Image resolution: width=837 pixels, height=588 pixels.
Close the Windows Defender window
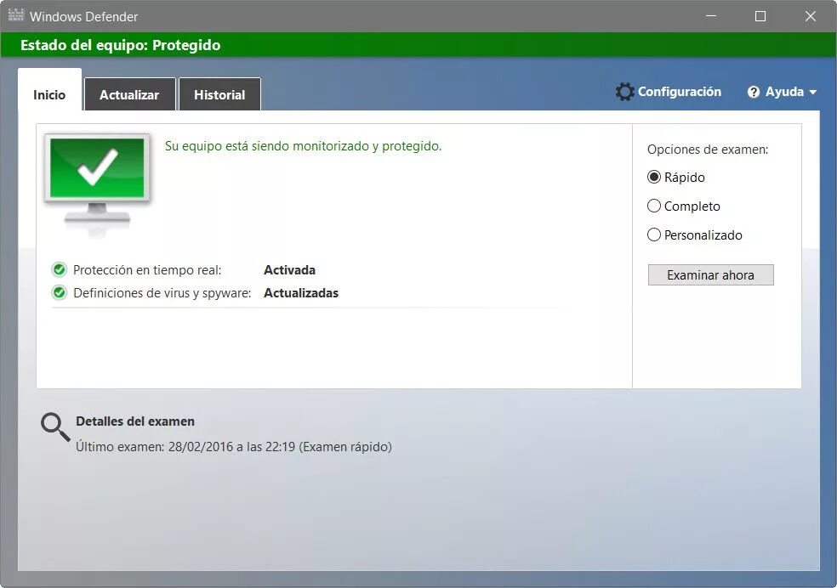click(811, 16)
